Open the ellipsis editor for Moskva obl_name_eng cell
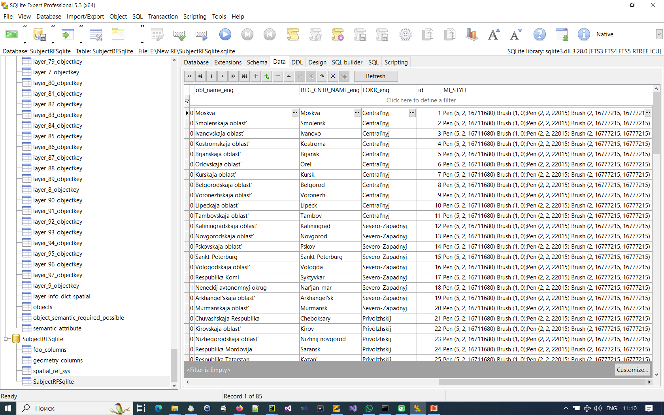Screen dimensions: 664x415 click(295, 113)
